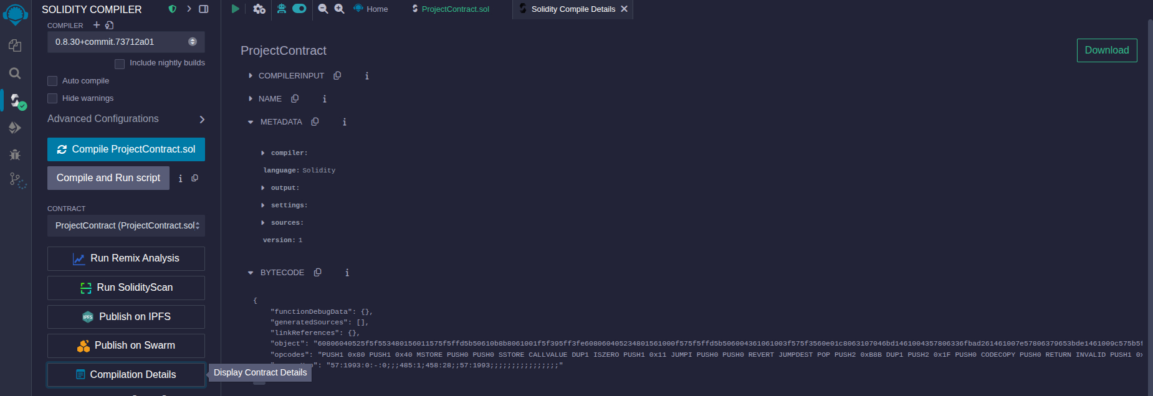Screen dimensions: 1153x396
Task: Click Compile and Run script button
Action: [108, 178]
